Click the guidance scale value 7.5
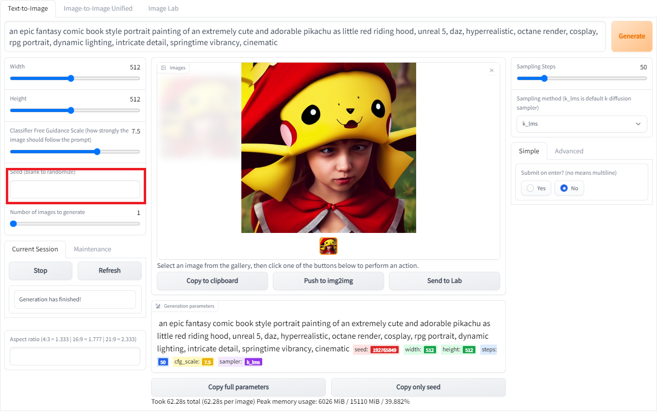The image size is (657, 412). (x=136, y=131)
